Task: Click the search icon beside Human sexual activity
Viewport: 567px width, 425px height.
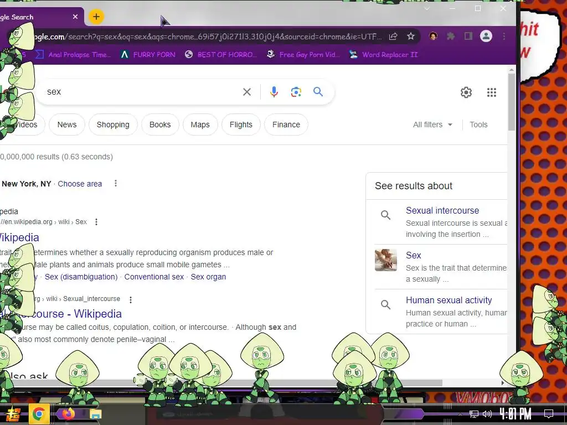Action: pyautogui.click(x=386, y=305)
